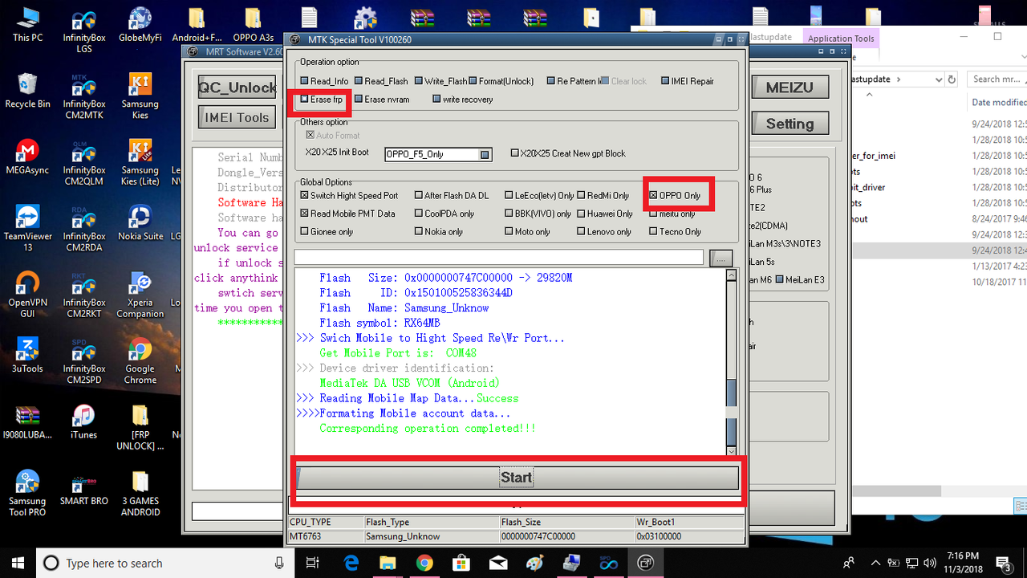Open 3uTools desktop icon

point(27,355)
